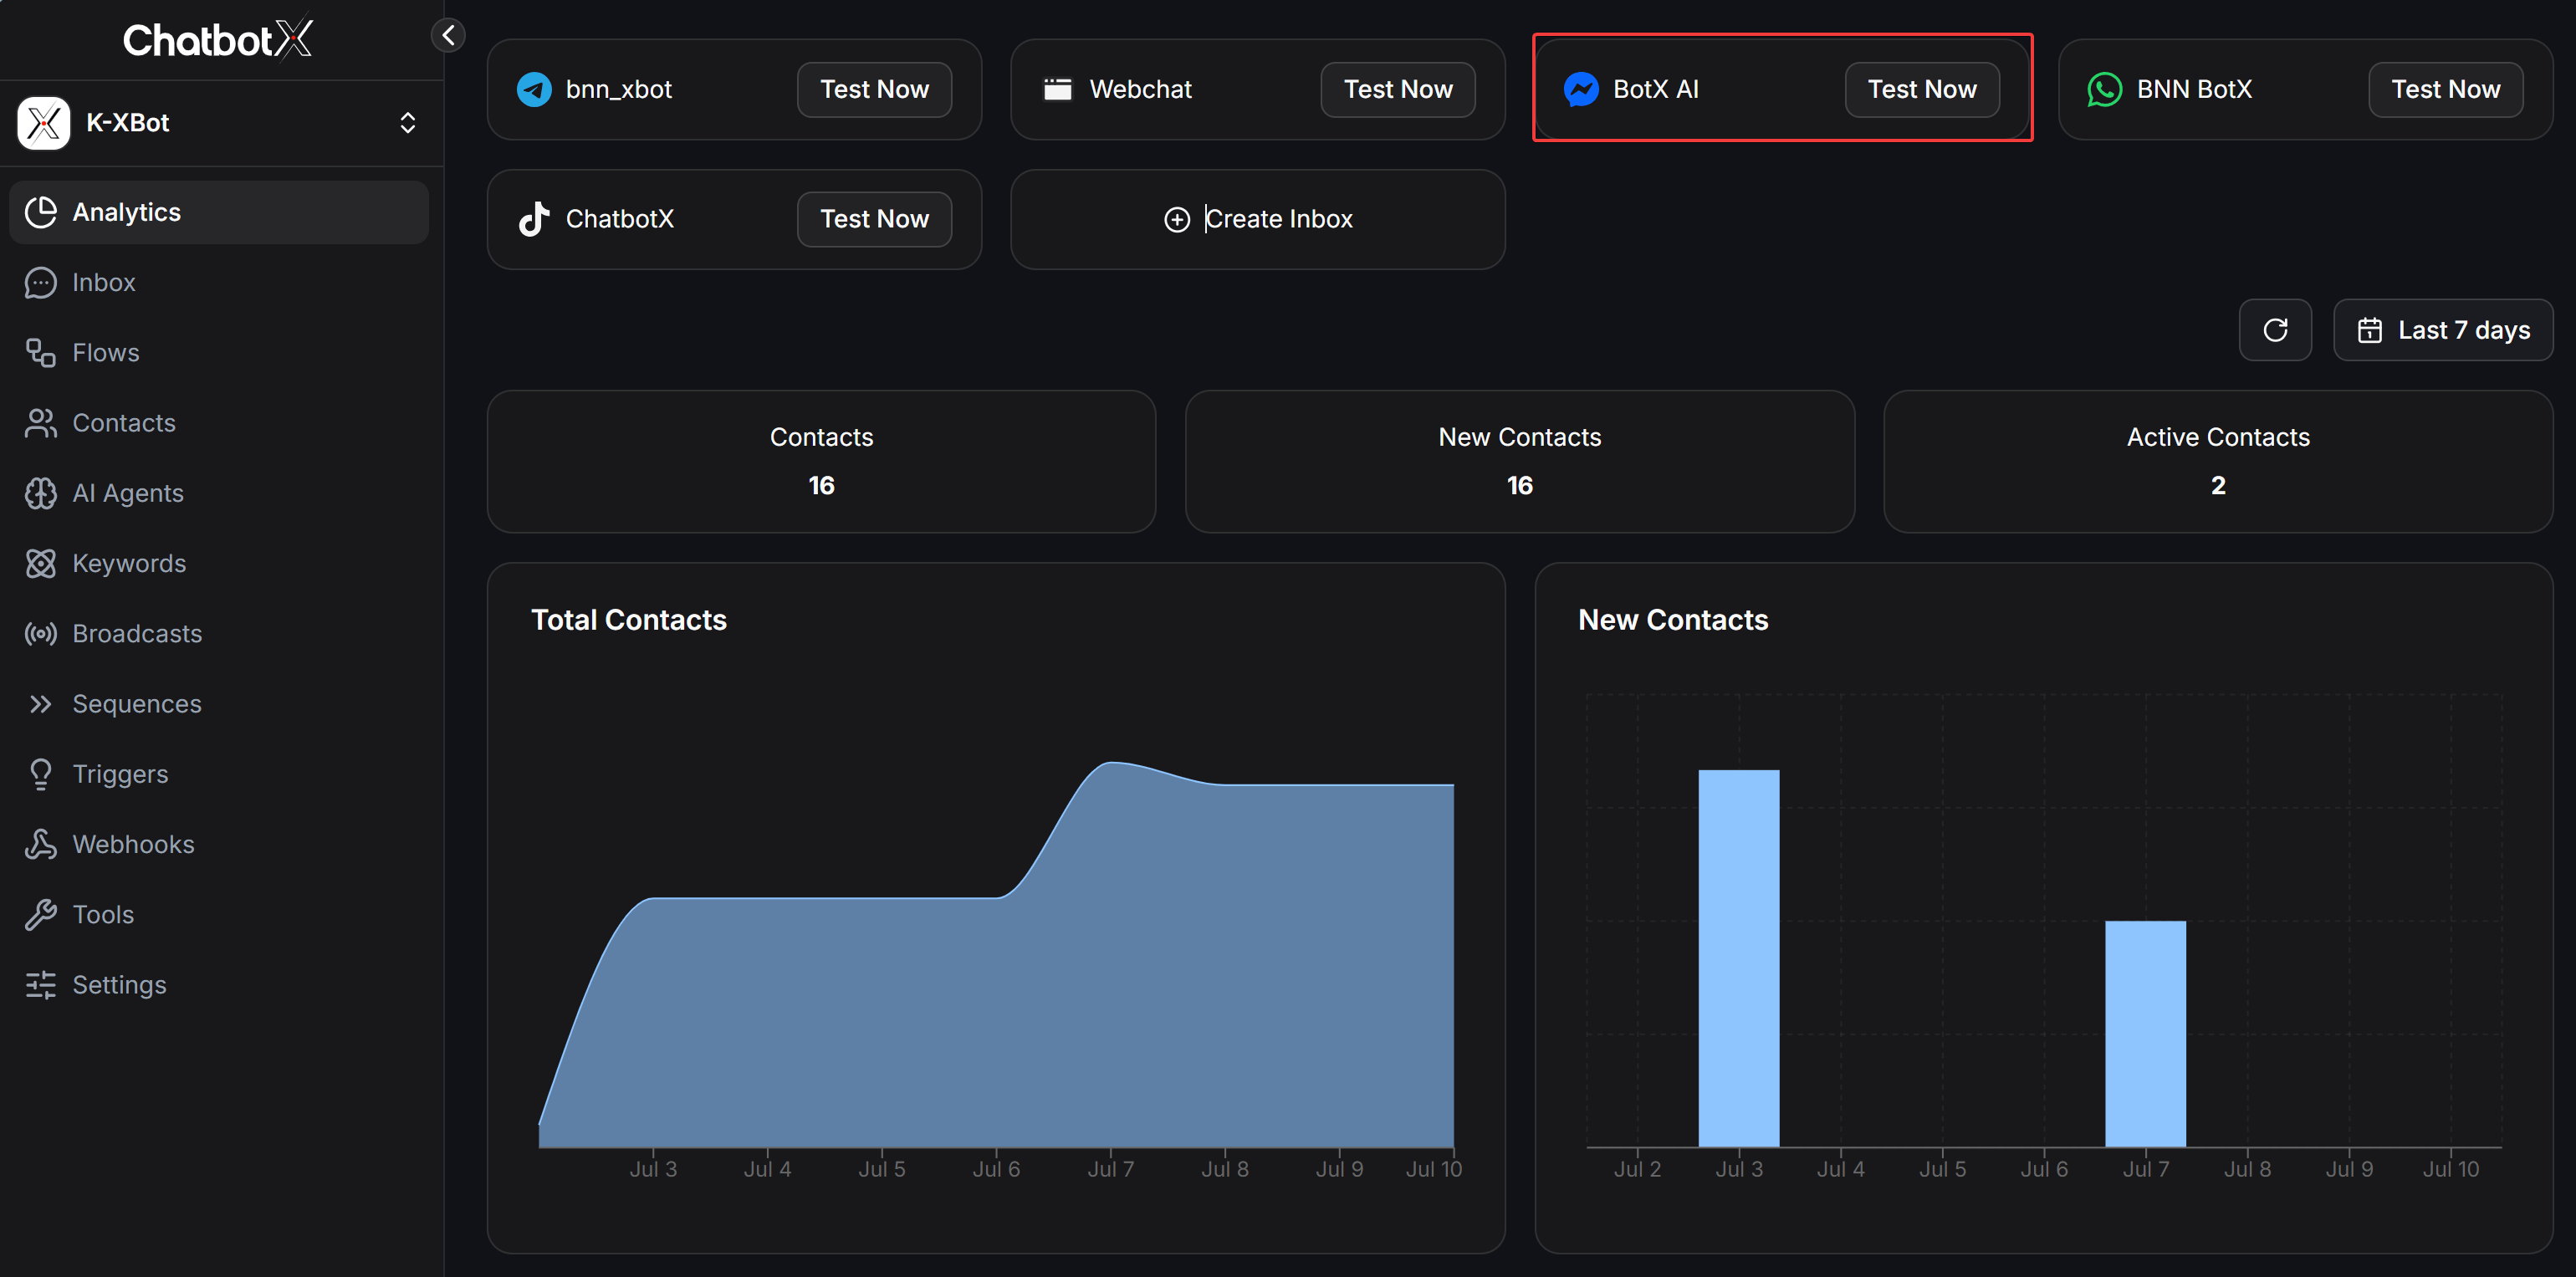Image resolution: width=2576 pixels, height=1277 pixels.
Task: Open Flows in sidebar
Action: click(219, 352)
